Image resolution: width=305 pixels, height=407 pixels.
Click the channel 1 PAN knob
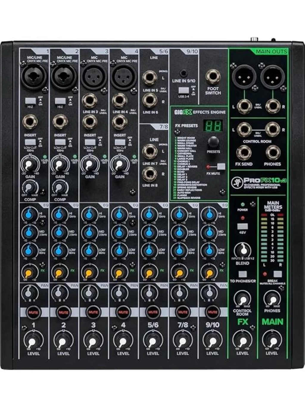point(29,293)
